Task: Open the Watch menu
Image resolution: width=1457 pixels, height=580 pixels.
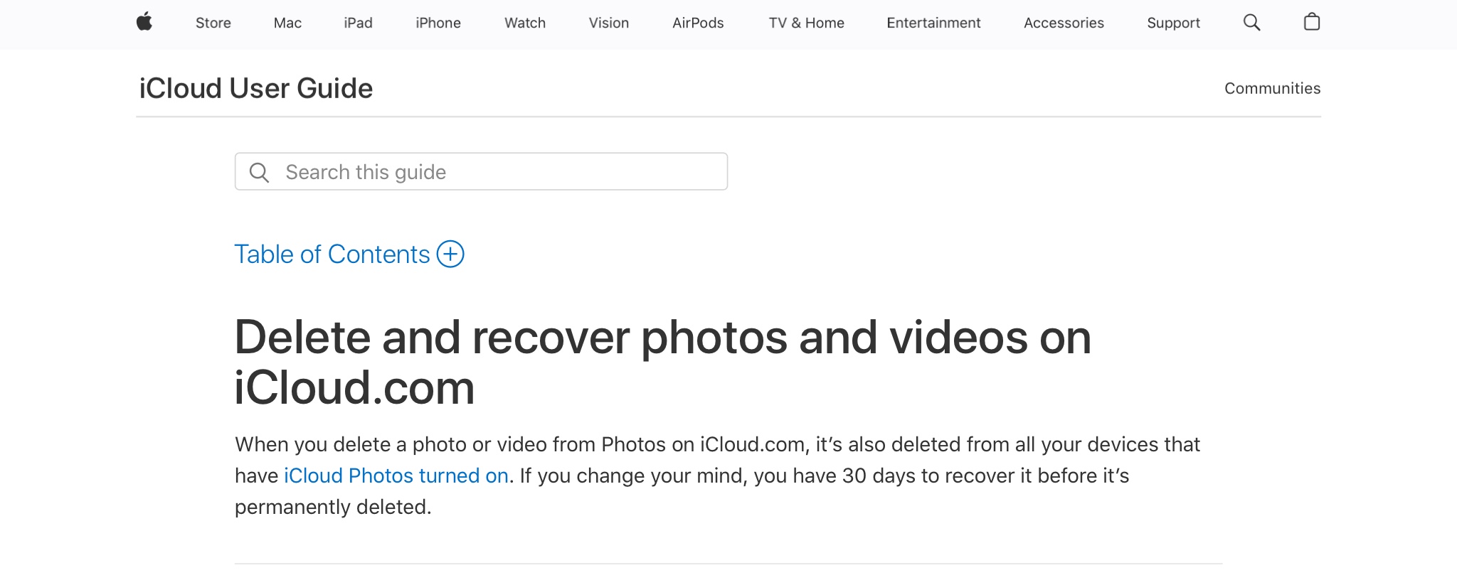Action: coord(525,23)
